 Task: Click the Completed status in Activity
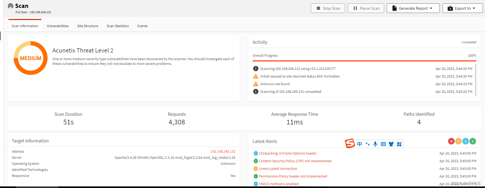coord(469,42)
